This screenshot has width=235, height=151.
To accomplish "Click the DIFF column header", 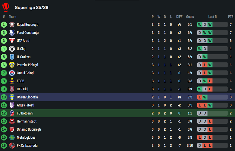I will click(x=179, y=17).
